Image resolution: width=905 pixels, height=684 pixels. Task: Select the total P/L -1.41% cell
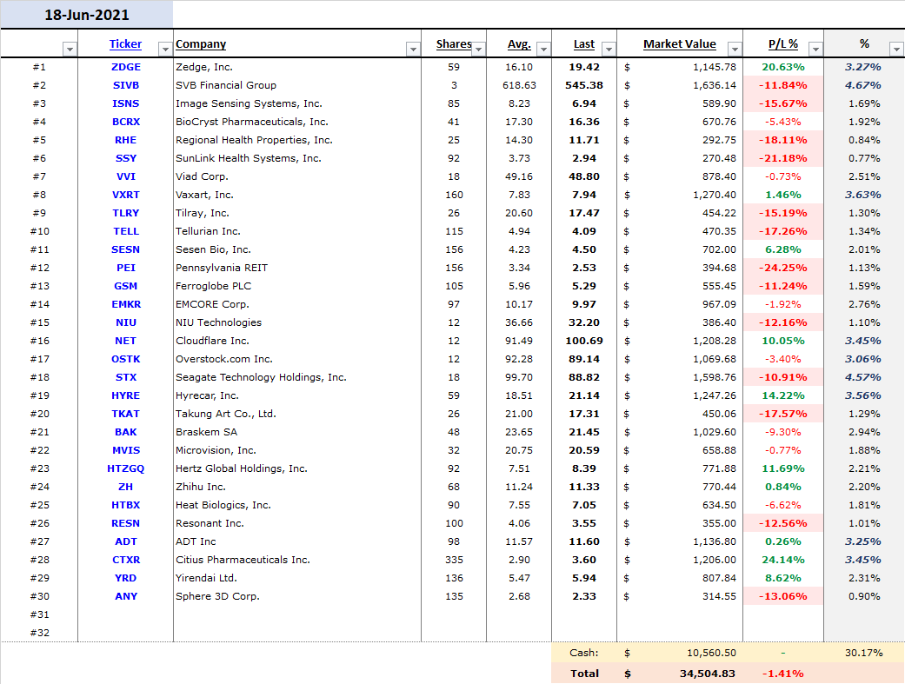coord(783,674)
